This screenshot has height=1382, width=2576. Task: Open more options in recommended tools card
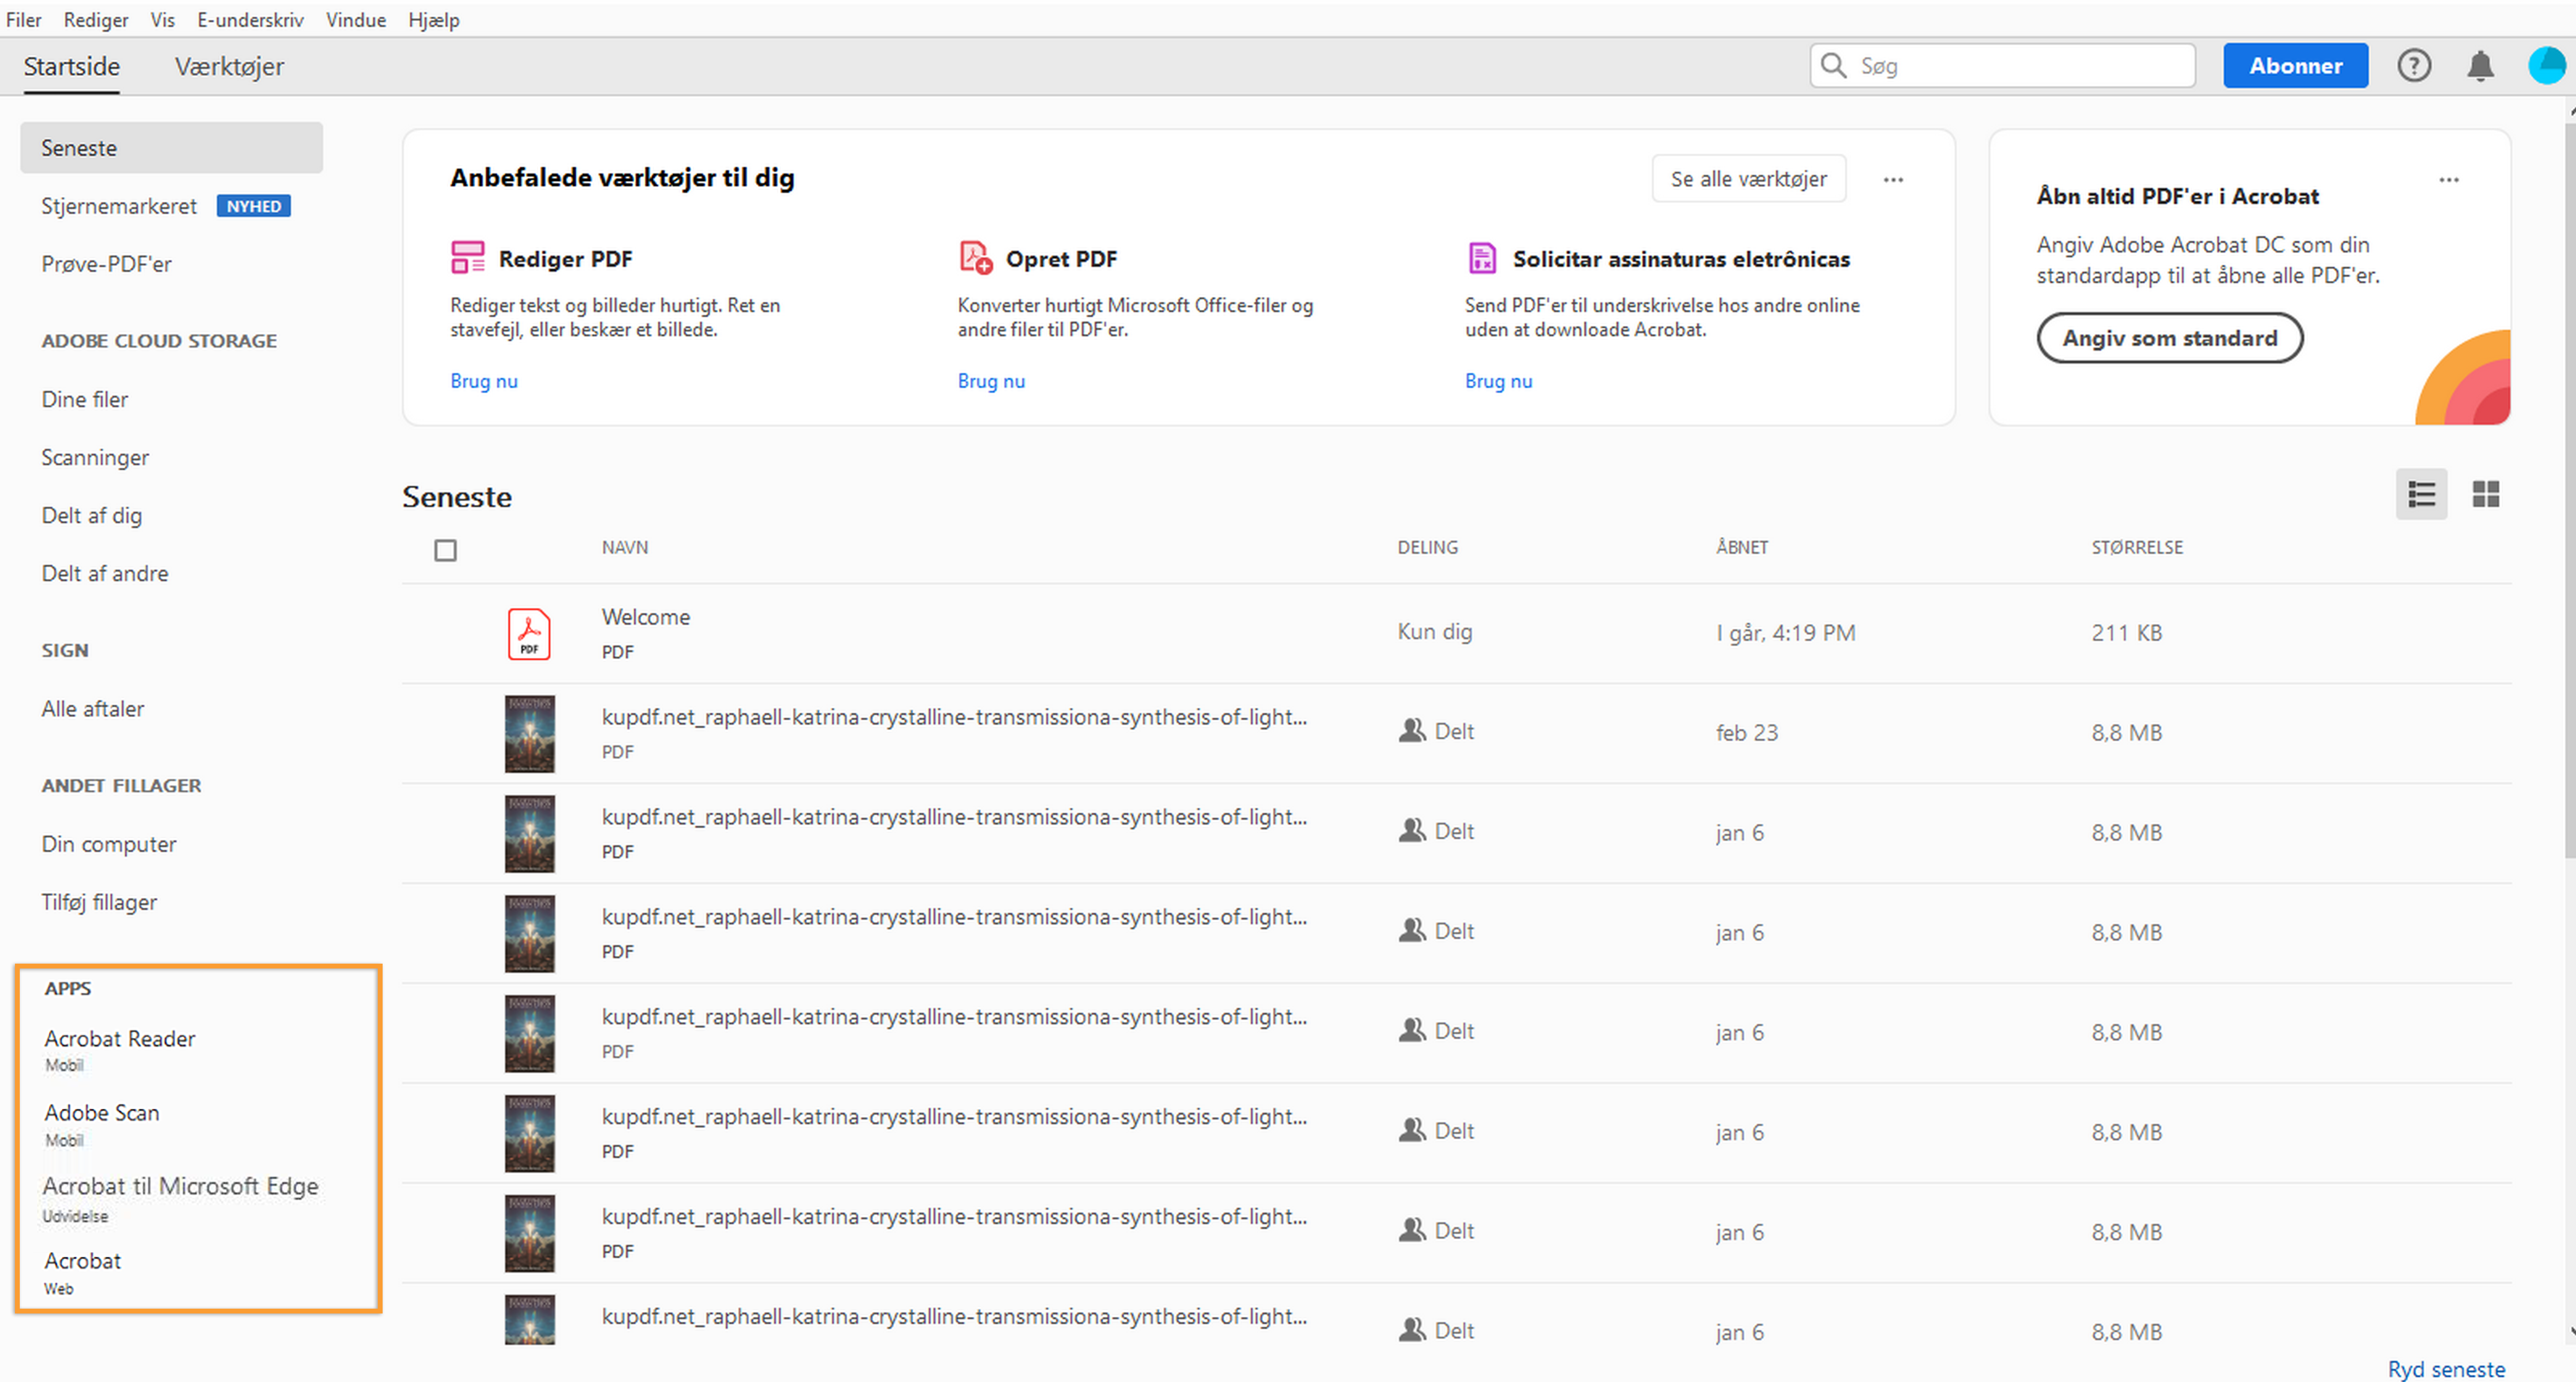[x=1893, y=180]
